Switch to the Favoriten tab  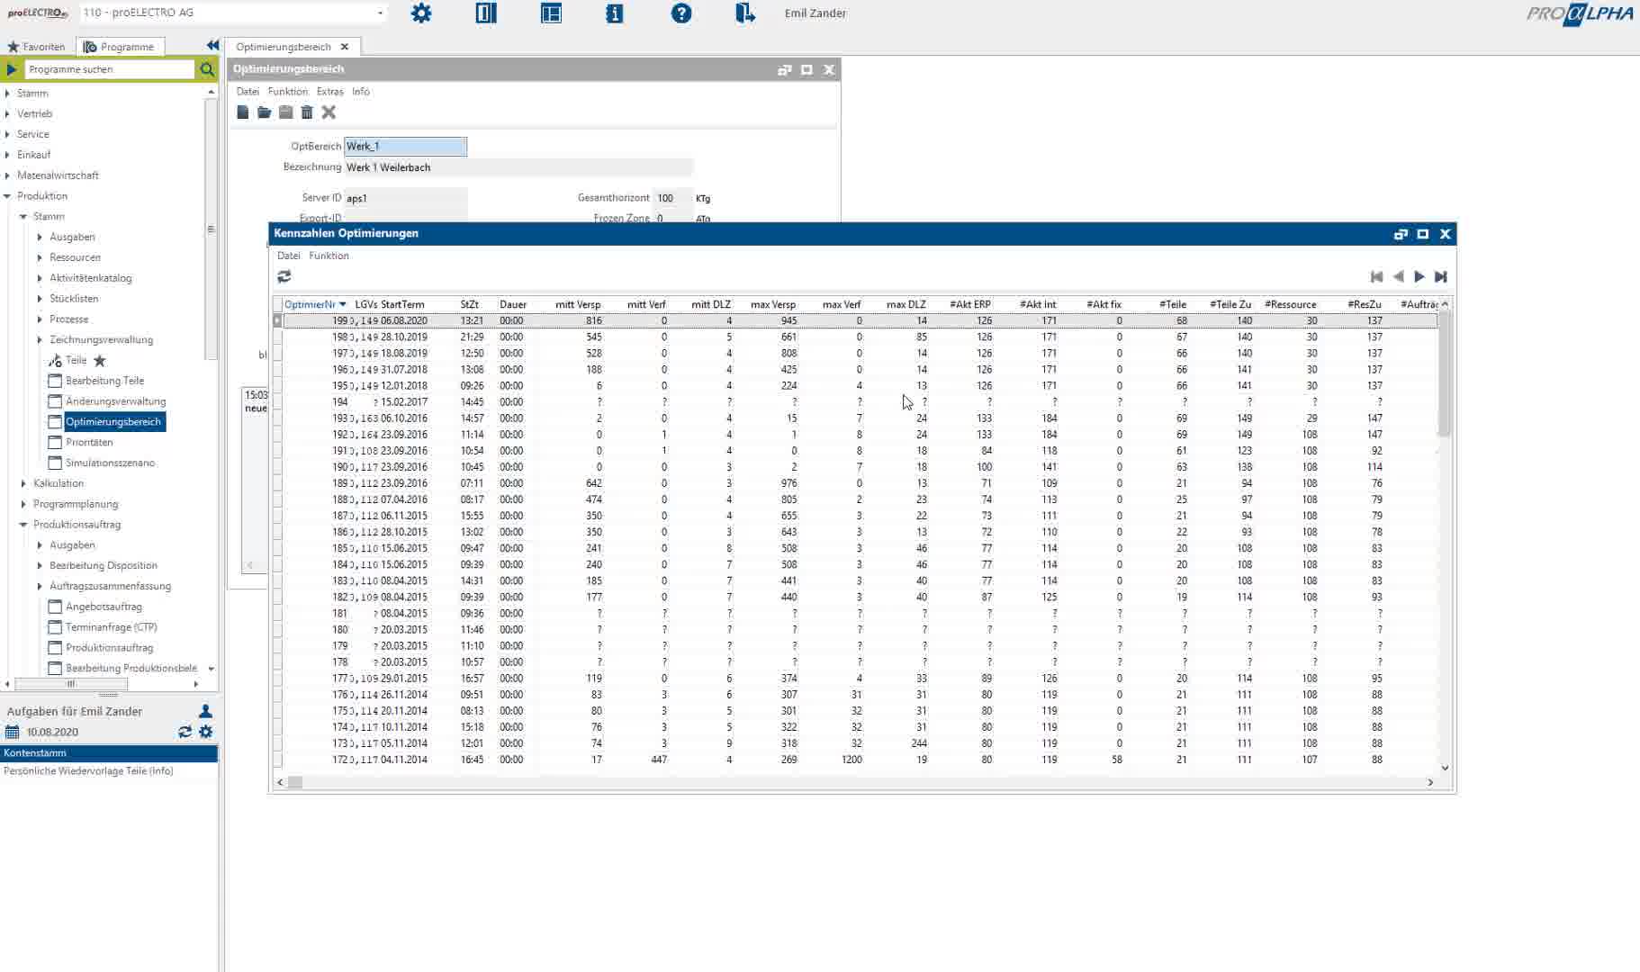point(37,47)
